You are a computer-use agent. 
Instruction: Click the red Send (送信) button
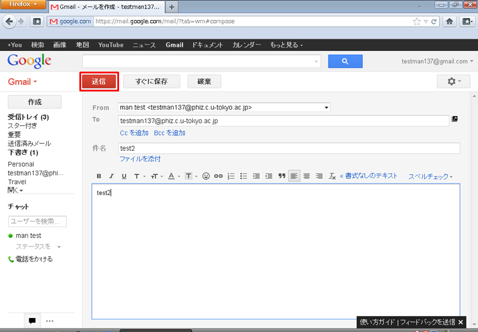coord(99,81)
